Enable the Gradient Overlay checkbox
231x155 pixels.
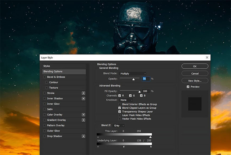tap(45, 120)
